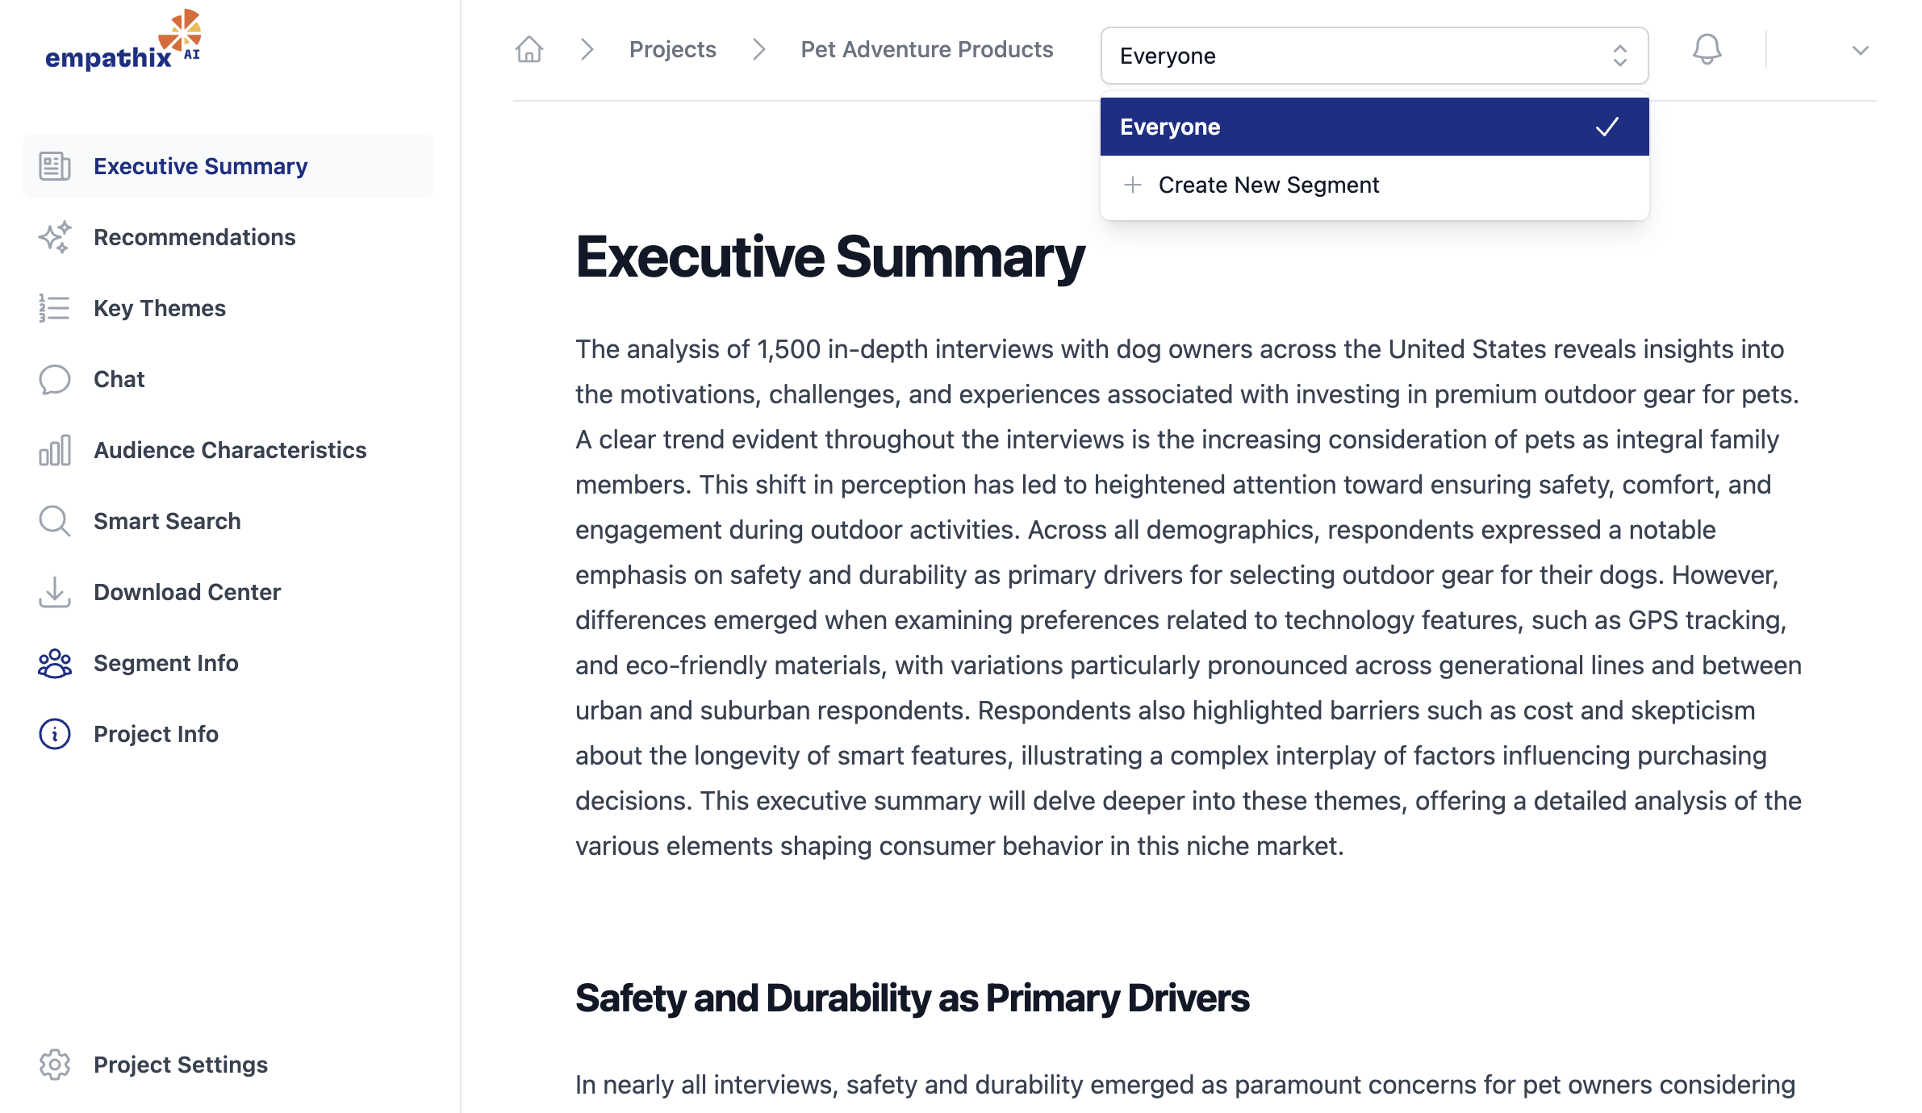Click the home breadcrumb icon

529,50
